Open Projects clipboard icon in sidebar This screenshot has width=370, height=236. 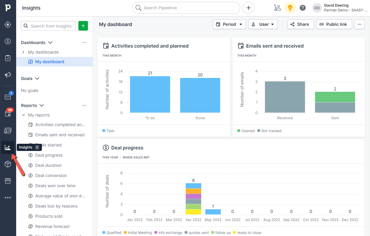pyautogui.click(x=8, y=58)
